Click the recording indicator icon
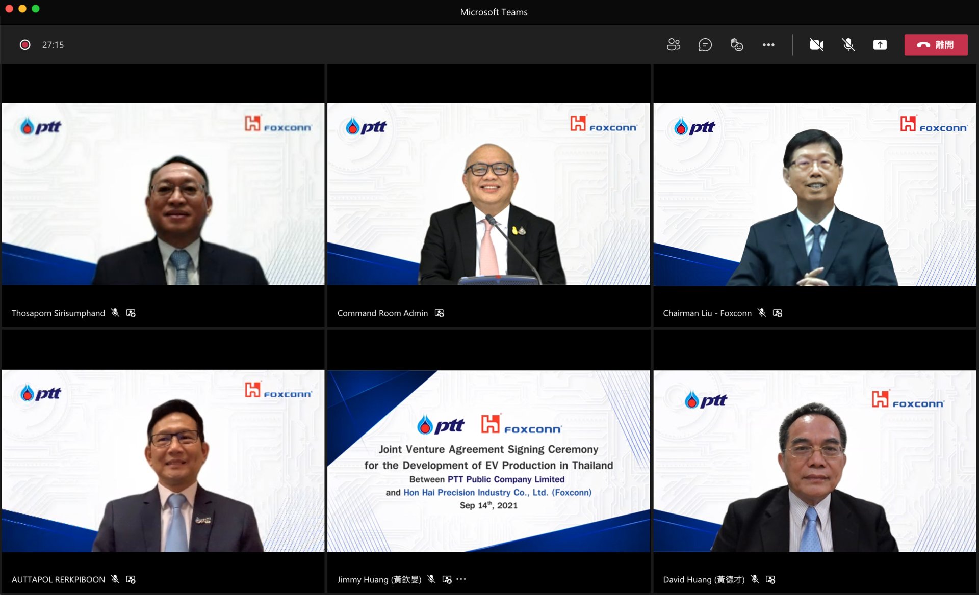This screenshot has height=595, width=979. point(25,45)
